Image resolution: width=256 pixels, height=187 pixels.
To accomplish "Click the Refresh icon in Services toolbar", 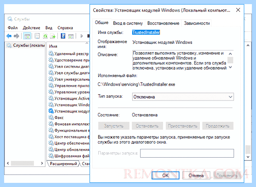I will (x=45, y=36).
